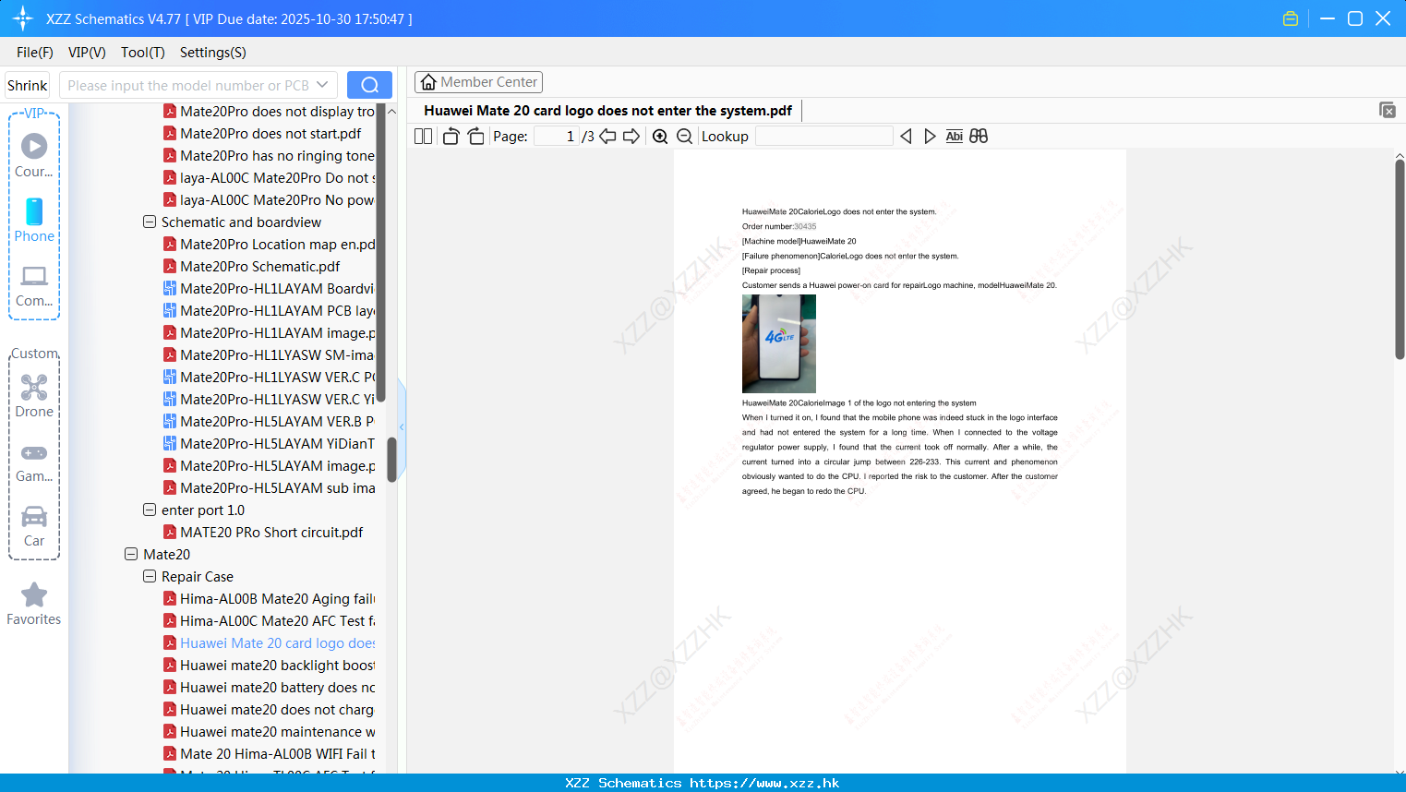Viewport: 1406px width, 792px height.
Task: Open Hima-AL00C Mate20 AFC Test file
Action: tap(269, 620)
